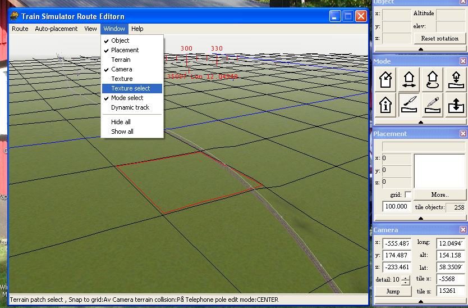Click the Camera alt field 154.158

[x=451, y=255]
